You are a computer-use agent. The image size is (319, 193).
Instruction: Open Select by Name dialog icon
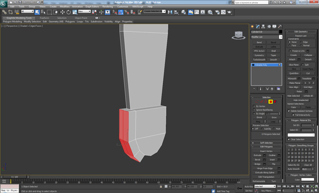[x=43, y=12]
